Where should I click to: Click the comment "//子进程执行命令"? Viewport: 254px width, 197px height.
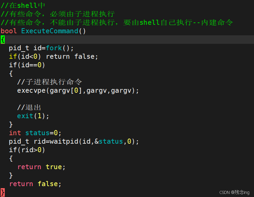coord(50,82)
